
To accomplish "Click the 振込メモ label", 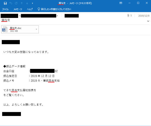I will tap(9, 81).
